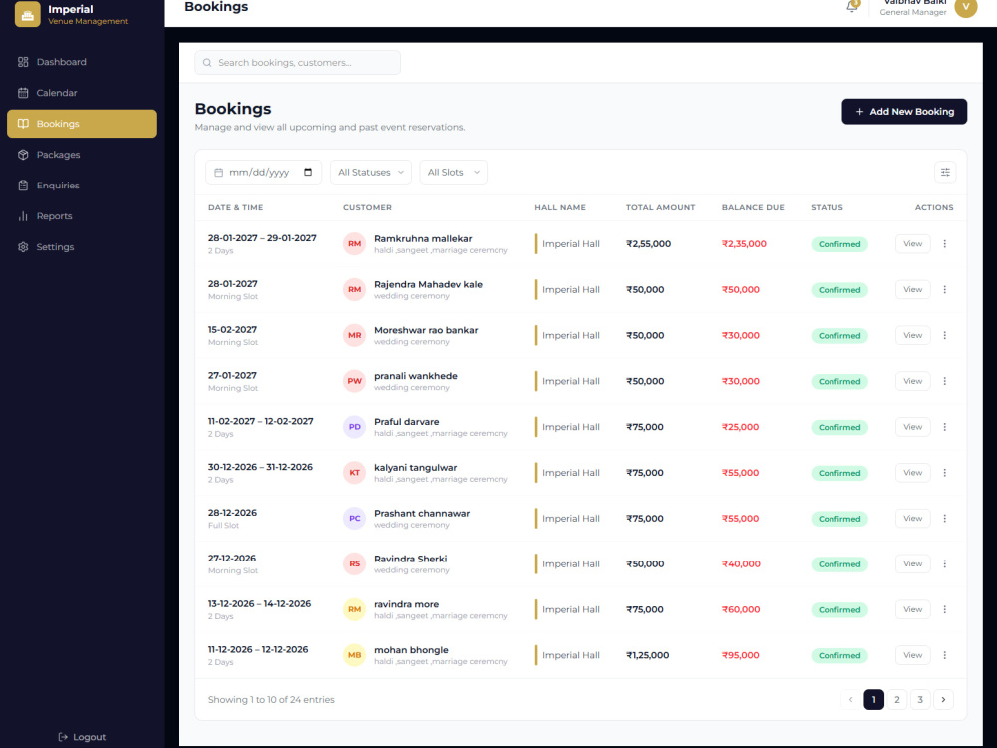View Praful darvare's booking
The width and height of the screenshot is (997, 748).
(x=912, y=427)
